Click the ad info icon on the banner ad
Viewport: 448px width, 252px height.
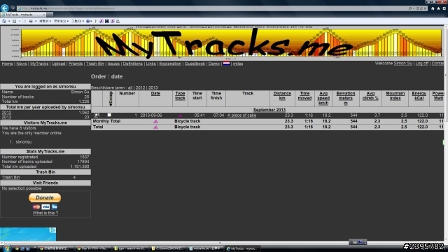tap(53, 230)
